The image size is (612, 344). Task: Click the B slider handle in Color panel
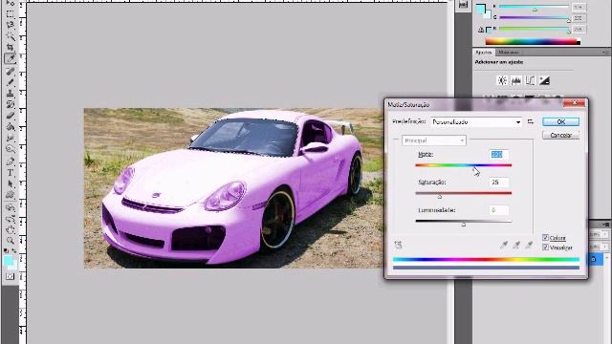569,32
